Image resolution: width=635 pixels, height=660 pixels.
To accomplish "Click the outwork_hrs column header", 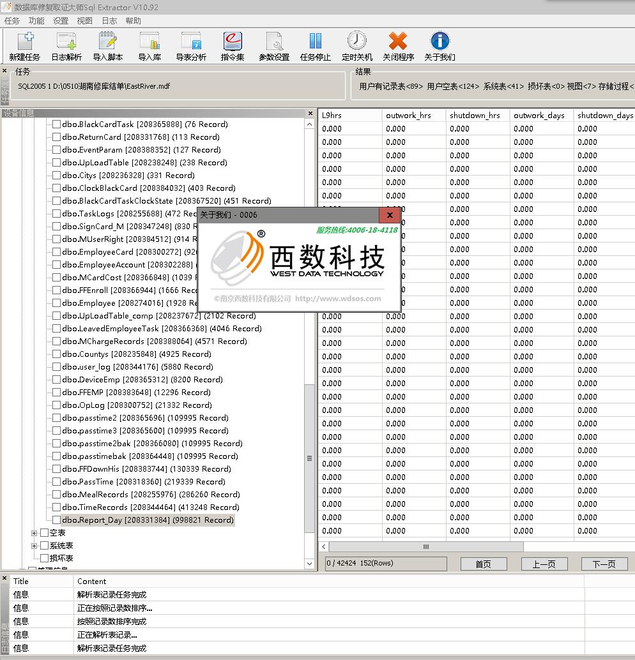I will (414, 116).
